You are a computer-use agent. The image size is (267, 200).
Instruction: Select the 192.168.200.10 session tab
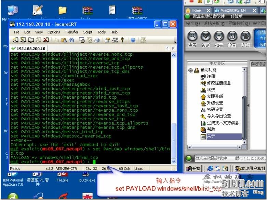click(28, 48)
